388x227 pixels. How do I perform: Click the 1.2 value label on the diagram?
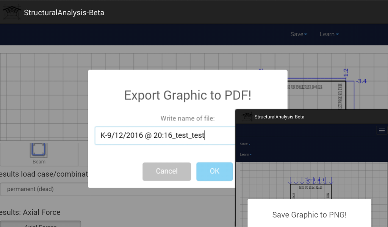pyautogui.click(x=346, y=73)
